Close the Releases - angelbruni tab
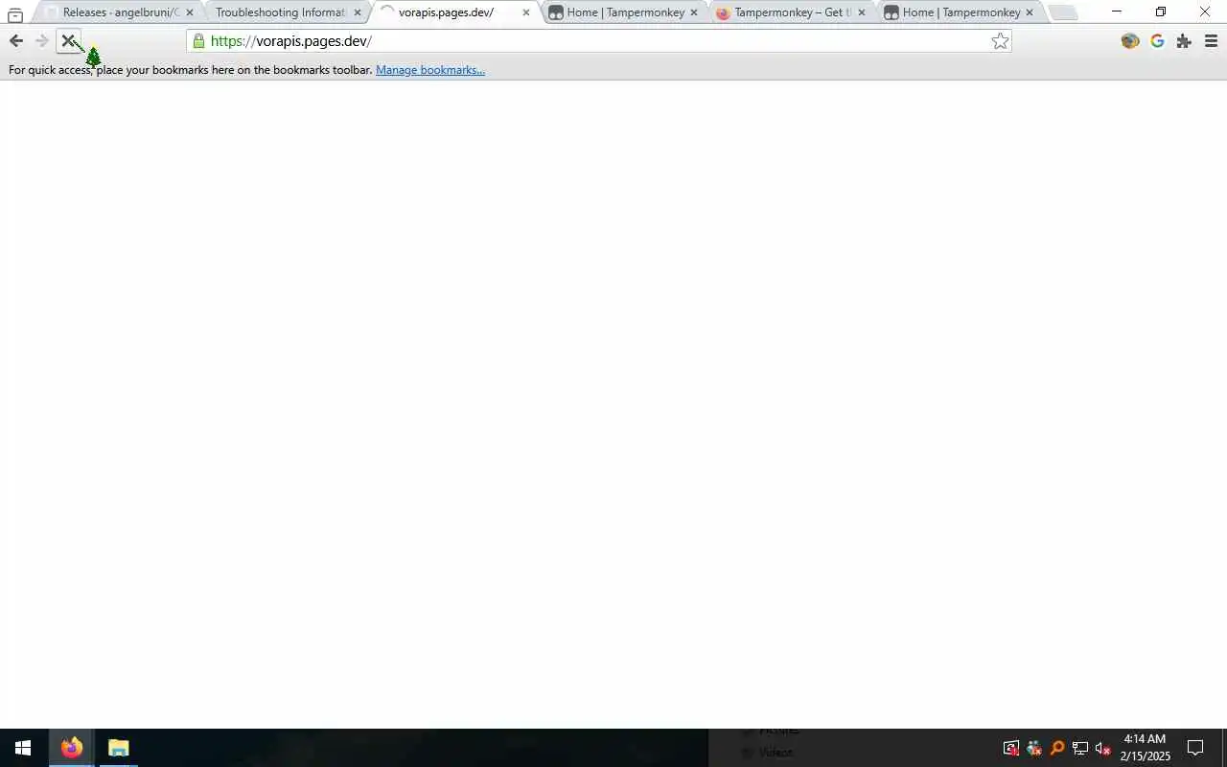 189,12
